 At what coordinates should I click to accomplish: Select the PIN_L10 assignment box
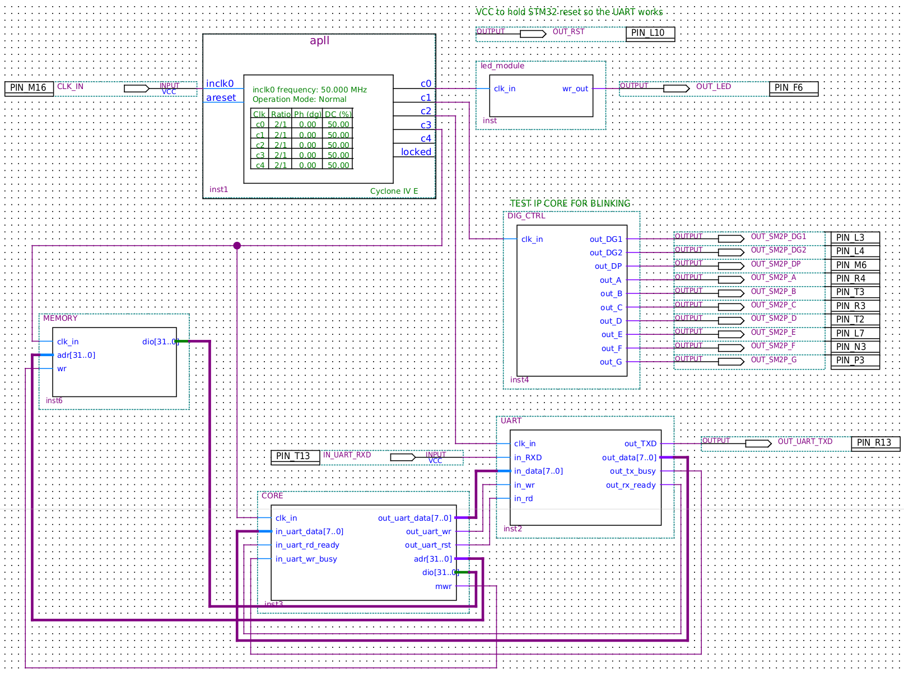(x=650, y=33)
